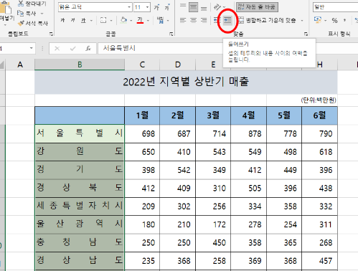Image resolution: width=358 pixels, height=271 pixels.
Task: Open the font name dropdown 맑은 고딕
Action: tap(129, 7)
